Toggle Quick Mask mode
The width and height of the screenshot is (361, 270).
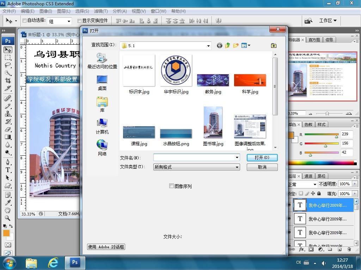[8, 245]
